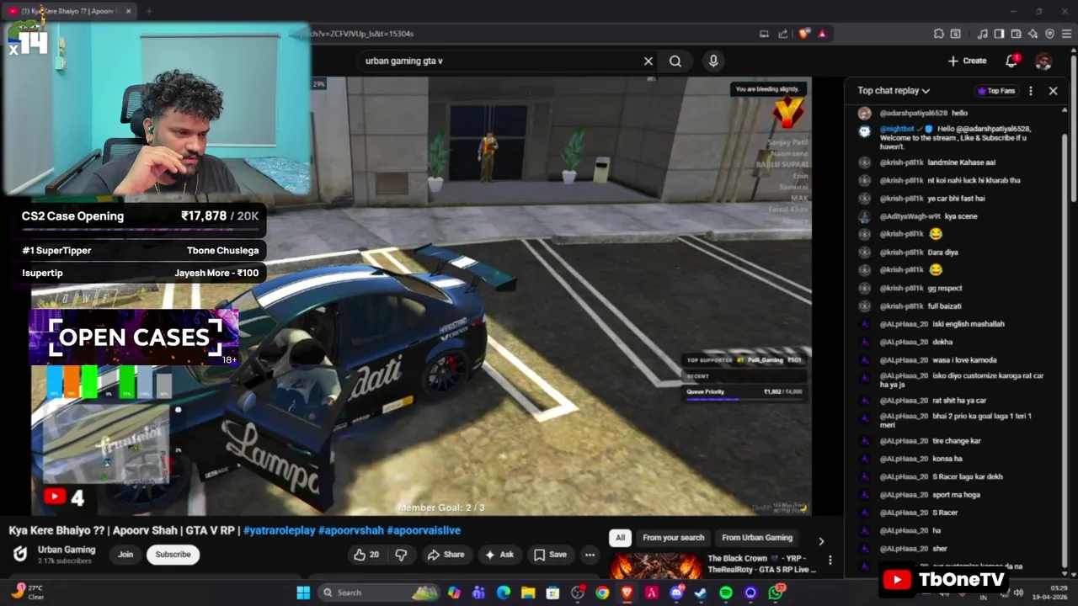
Task: Click the Share button under video
Action: pyautogui.click(x=446, y=555)
